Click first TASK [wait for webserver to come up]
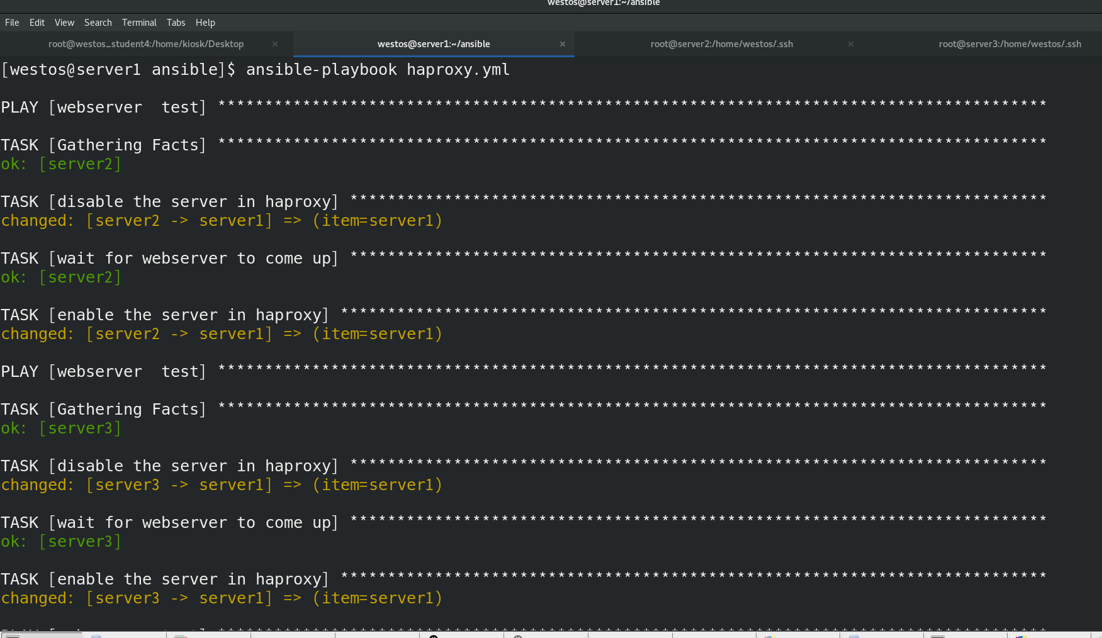Image resolution: width=1102 pixels, height=638 pixels. click(524, 258)
